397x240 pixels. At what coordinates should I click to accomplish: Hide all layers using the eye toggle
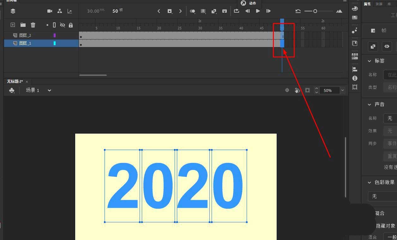[63, 25]
